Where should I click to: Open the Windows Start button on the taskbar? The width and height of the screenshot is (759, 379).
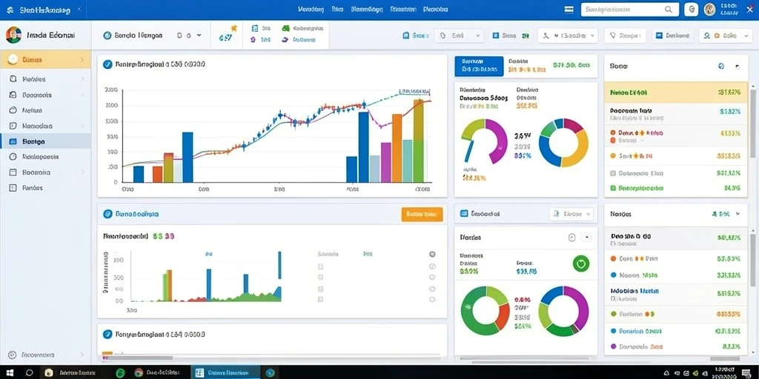9,373
